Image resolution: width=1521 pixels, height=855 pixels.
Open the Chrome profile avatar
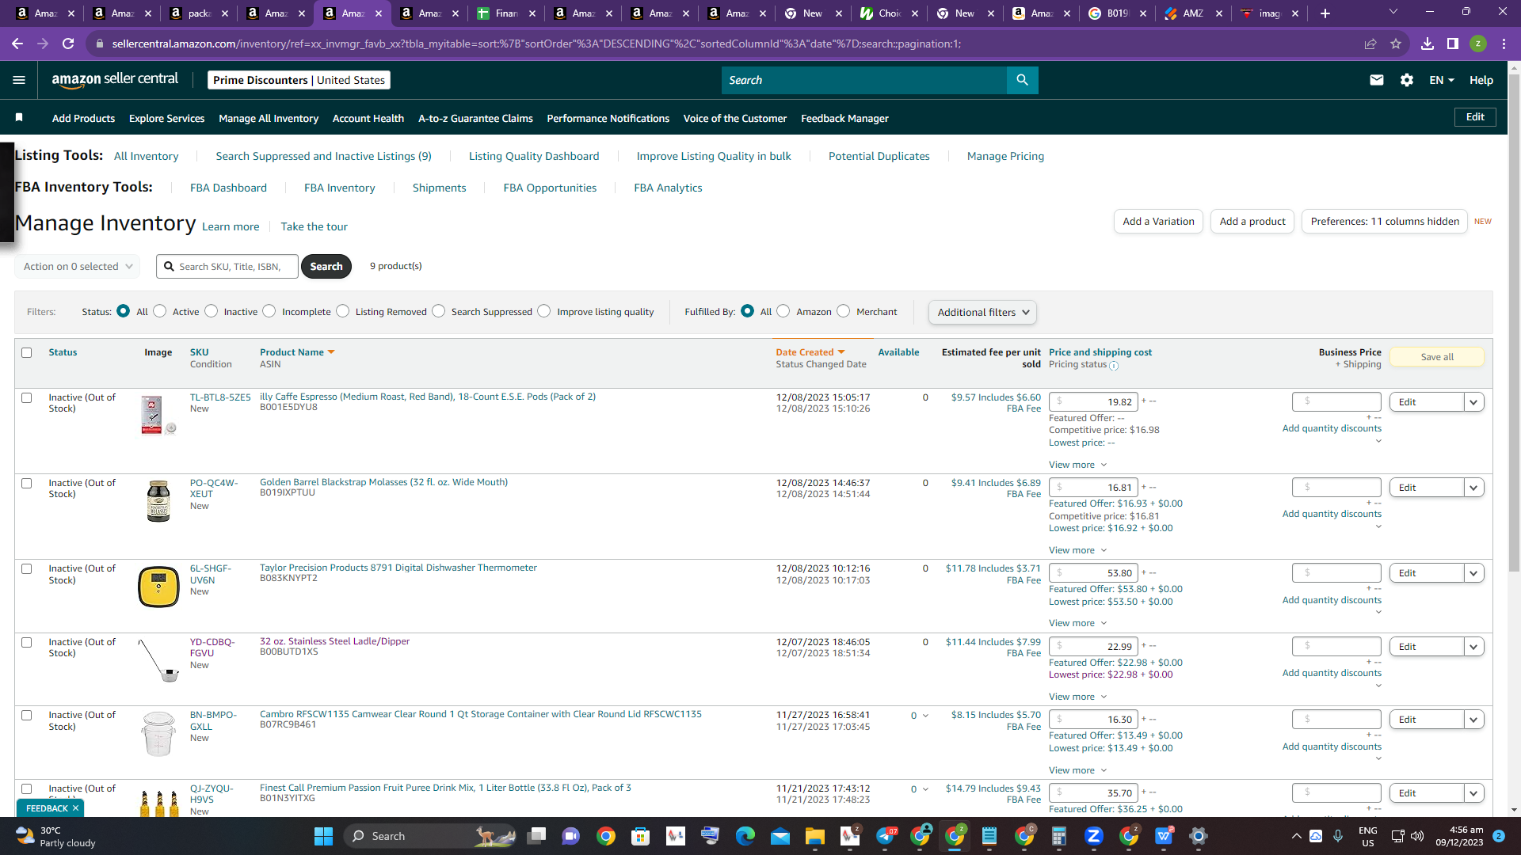[1478, 44]
